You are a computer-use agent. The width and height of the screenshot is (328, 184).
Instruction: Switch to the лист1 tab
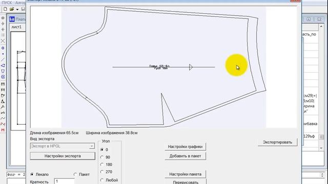(x=16, y=27)
